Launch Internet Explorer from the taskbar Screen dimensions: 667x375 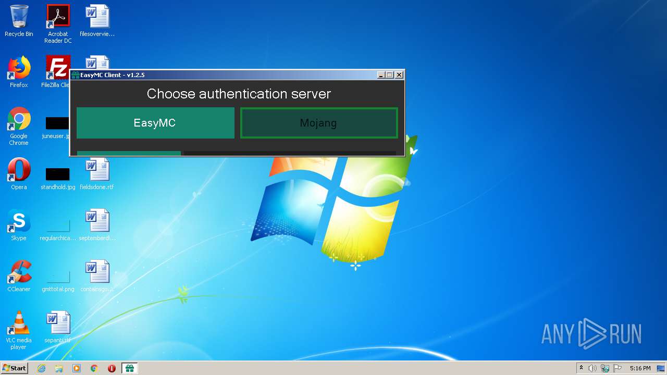[41, 368]
